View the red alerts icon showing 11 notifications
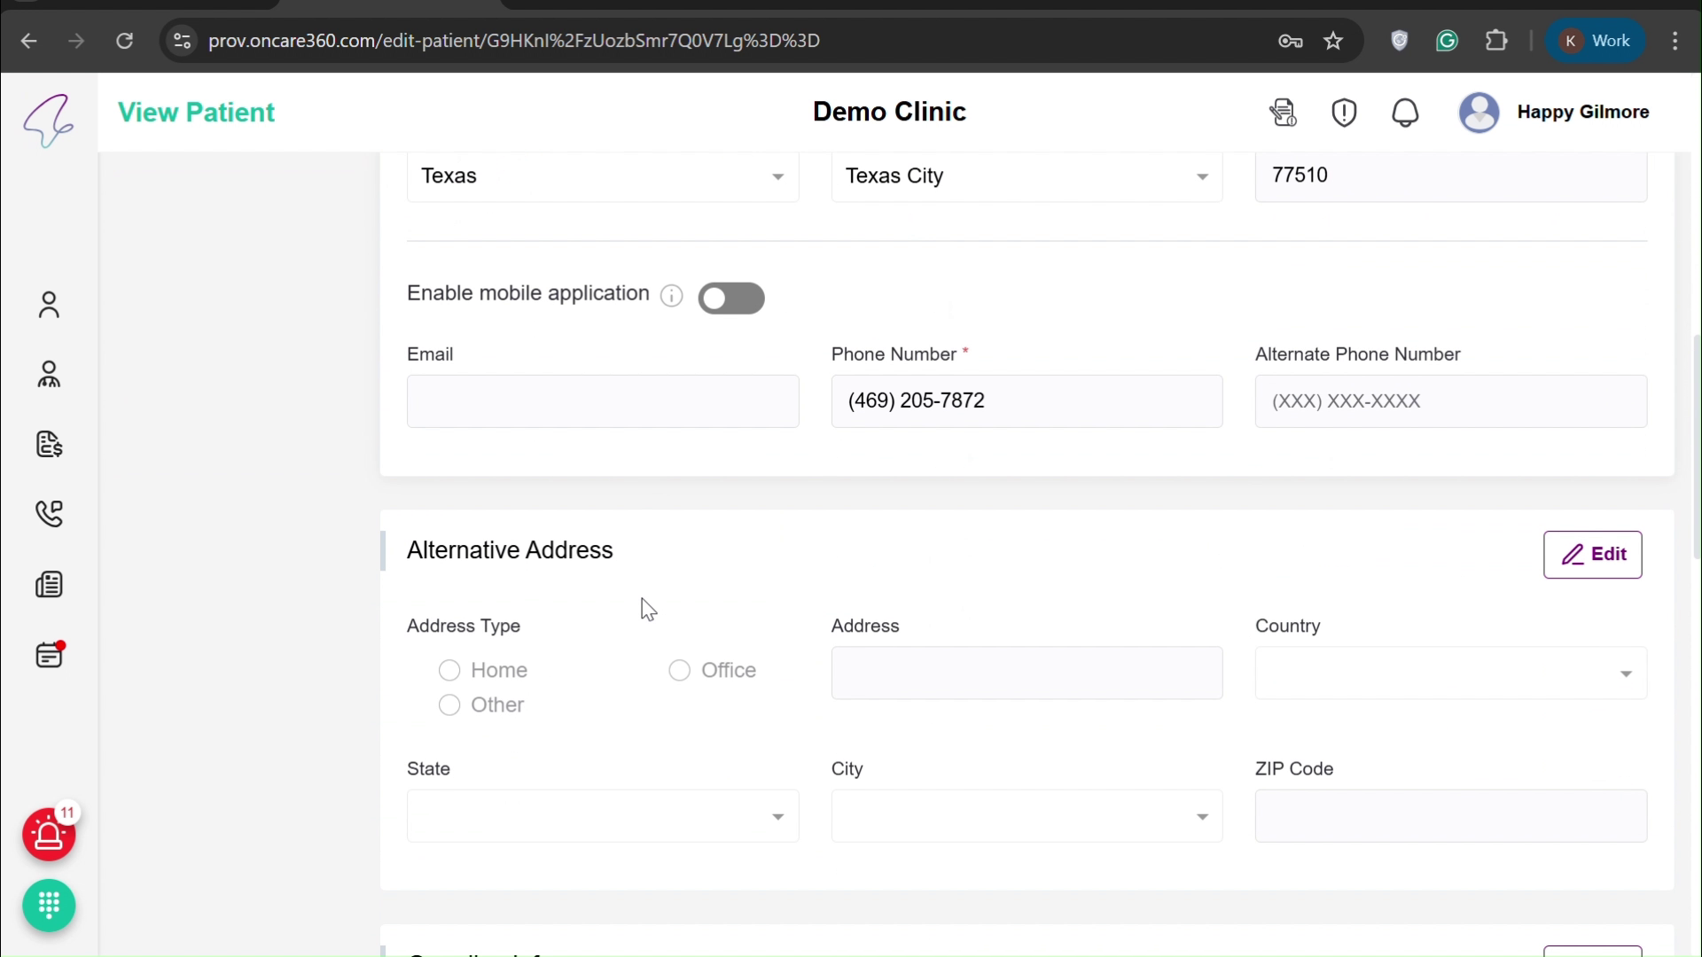The width and height of the screenshot is (1702, 957). click(49, 835)
